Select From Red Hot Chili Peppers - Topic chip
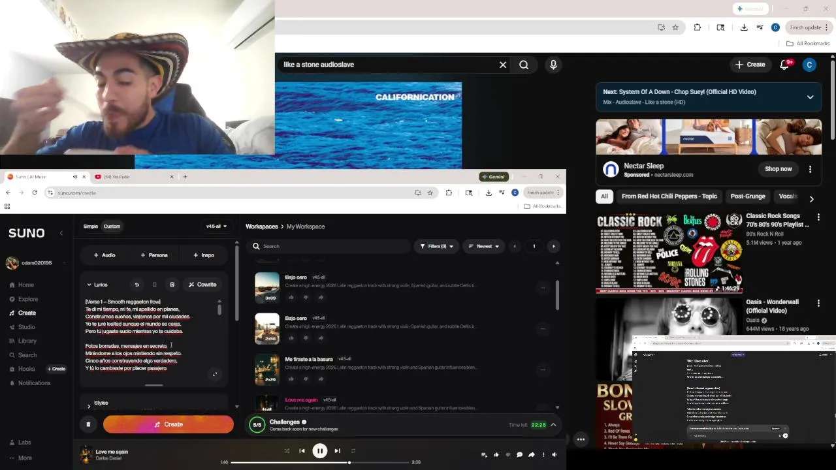The height and width of the screenshot is (470, 836). (x=669, y=196)
